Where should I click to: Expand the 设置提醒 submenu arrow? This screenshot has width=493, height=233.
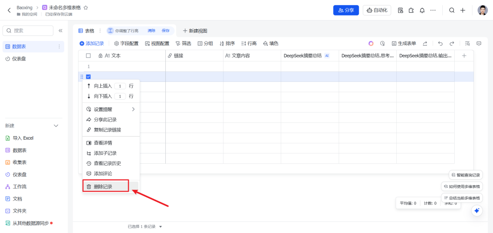tap(133, 109)
